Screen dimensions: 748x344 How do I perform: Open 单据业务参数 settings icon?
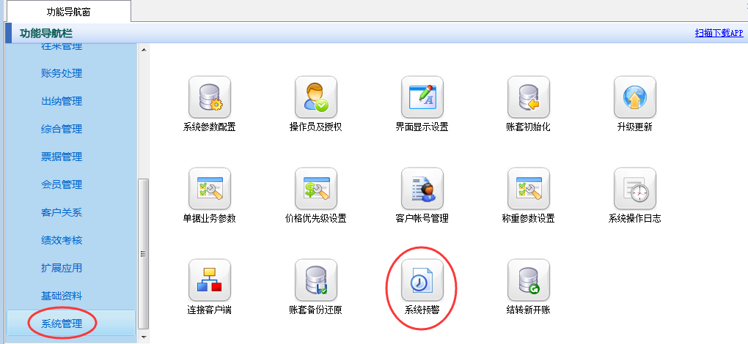pos(210,189)
